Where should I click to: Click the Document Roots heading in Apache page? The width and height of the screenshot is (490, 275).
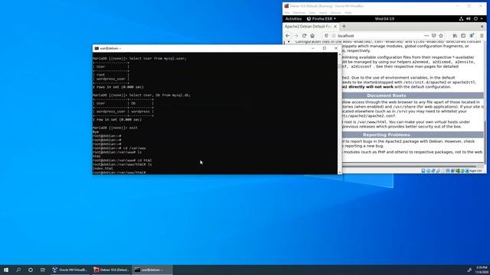coord(386,95)
